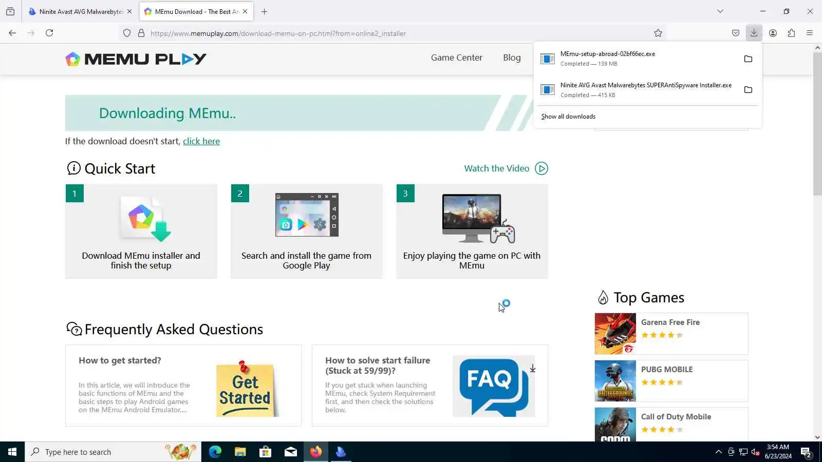Show site security padlock information
The image size is (822, 462).
click(x=141, y=33)
